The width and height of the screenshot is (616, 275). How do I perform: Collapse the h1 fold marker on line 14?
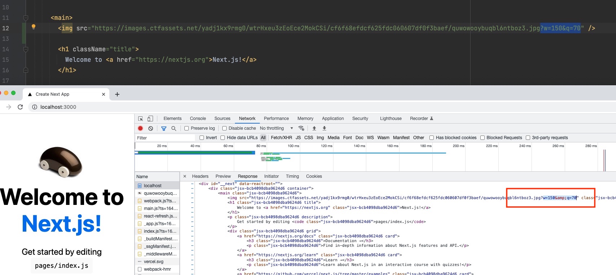[x=26, y=49]
